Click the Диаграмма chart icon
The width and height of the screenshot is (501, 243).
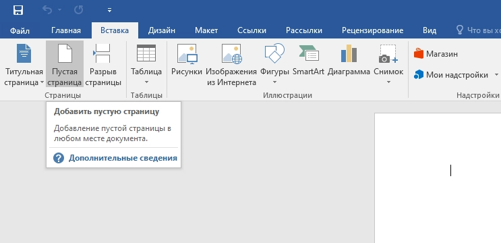pyautogui.click(x=349, y=53)
